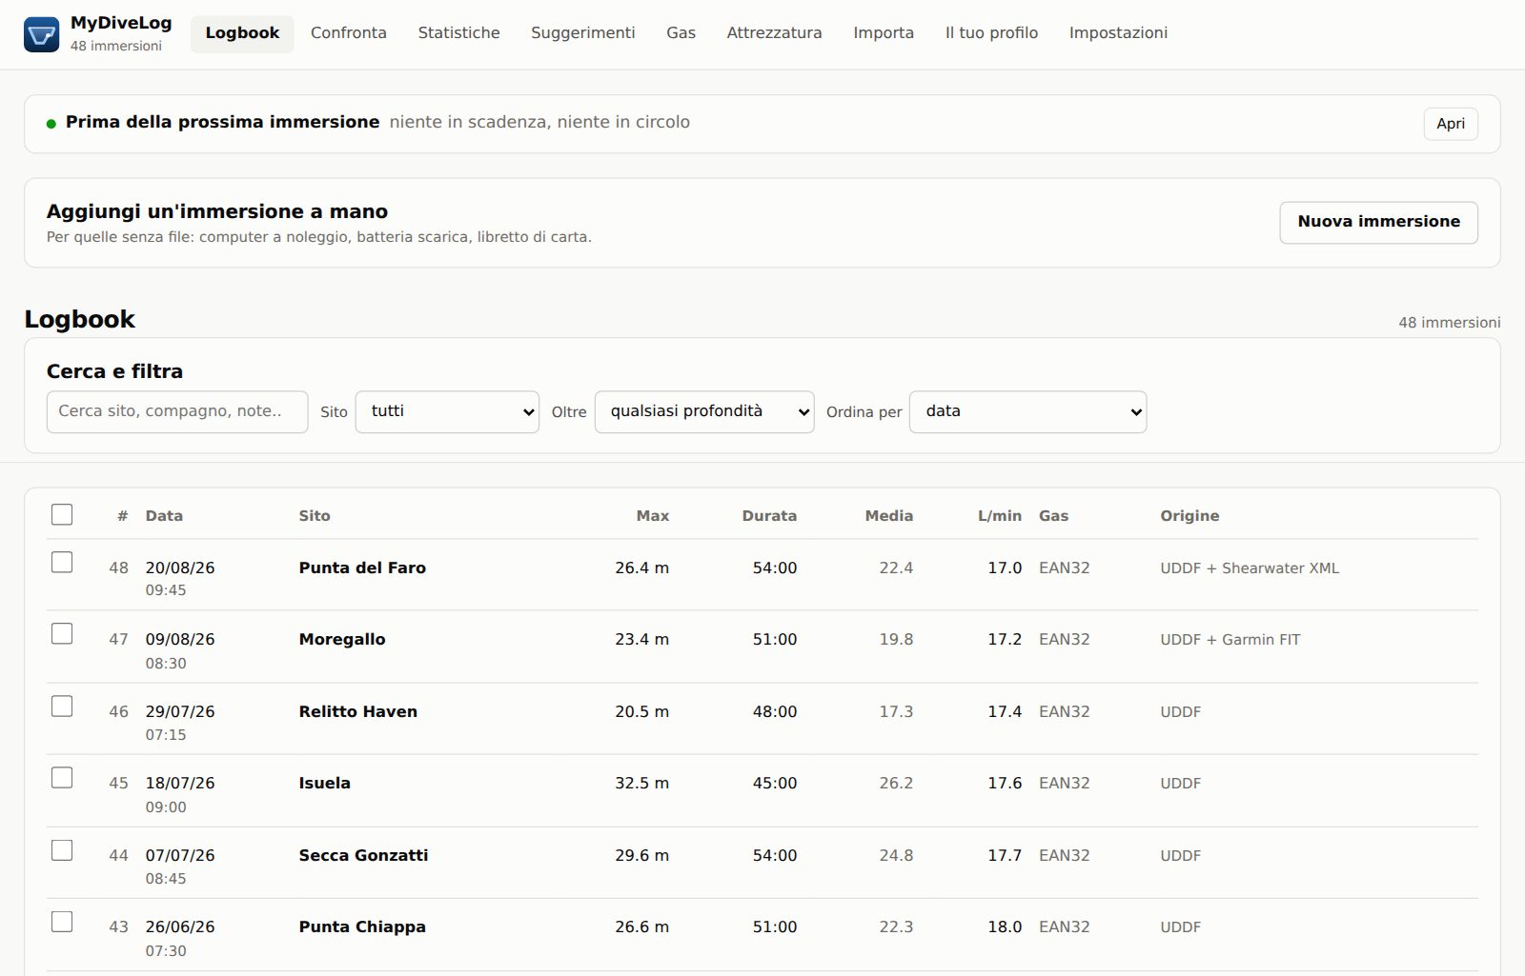The width and height of the screenshot is (1525, 976).
Task: Open the Suggerimenti tab
Action: [x=582, y=33]
